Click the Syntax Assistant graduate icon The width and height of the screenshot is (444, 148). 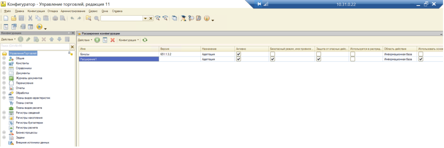[x=184, y=18]
